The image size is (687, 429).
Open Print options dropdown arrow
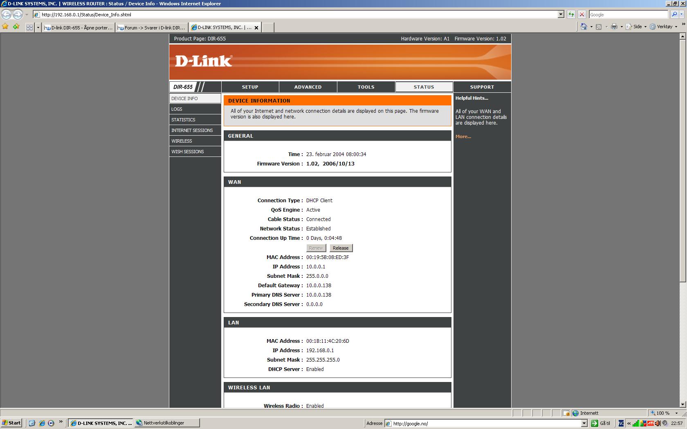click(x=622, y=27)
